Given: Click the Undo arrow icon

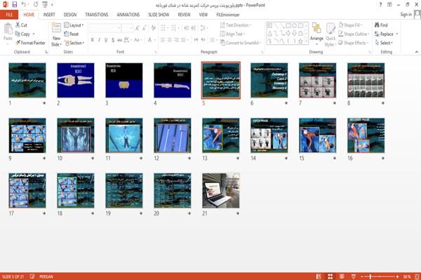Looking at the screenshot, I should coord(24,5).
